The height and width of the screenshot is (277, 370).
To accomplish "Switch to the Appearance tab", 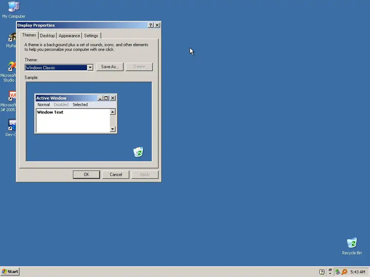I will (x=69, y=36).
